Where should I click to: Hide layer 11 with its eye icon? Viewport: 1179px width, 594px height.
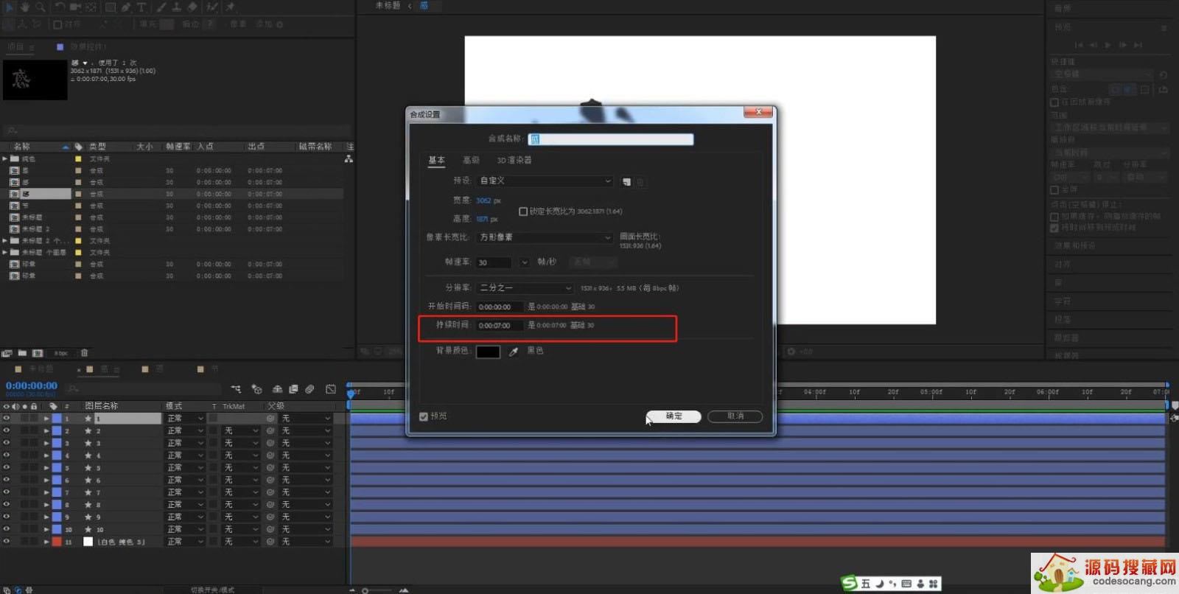click(7, 542)
